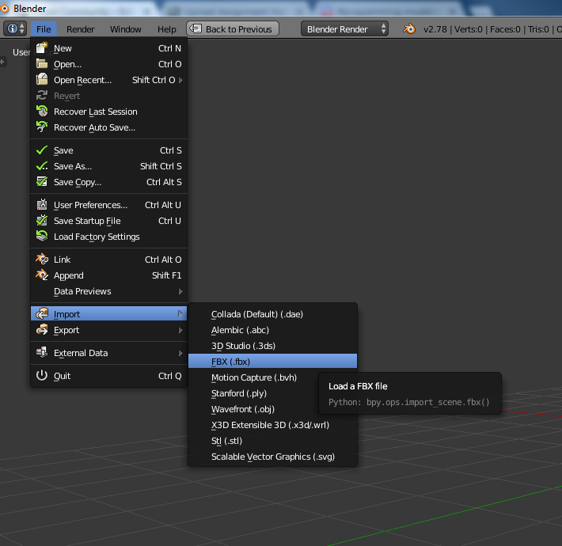Image resolution: width=562 pixels, height=546 pixels.
Task: Click the Ctrl N shortcut label
Action: [x=169, y=48]
